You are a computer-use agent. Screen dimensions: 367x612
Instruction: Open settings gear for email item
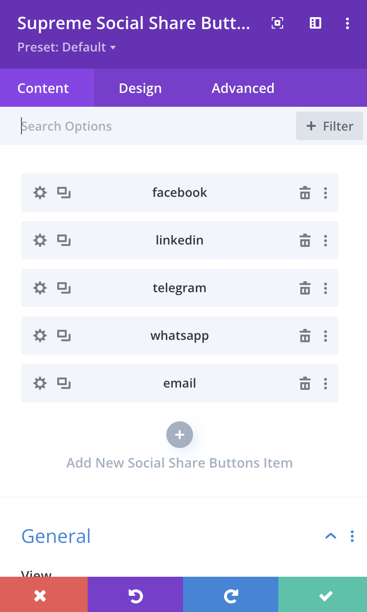[x=40, y=383]
